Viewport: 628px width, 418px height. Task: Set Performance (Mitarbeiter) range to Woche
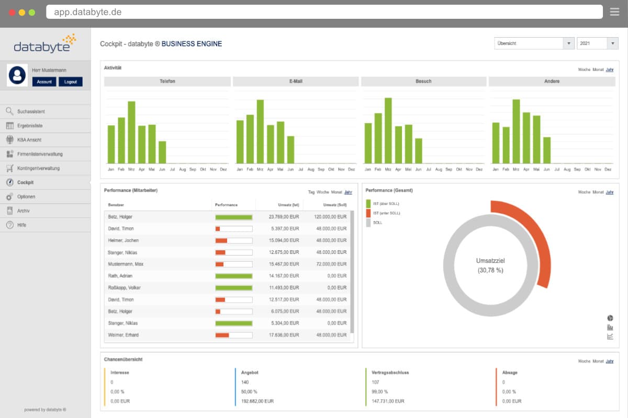tap(323, 192)
